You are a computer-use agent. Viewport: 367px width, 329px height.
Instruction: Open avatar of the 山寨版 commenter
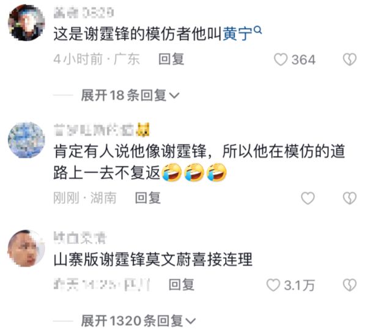tap(26, 248)
